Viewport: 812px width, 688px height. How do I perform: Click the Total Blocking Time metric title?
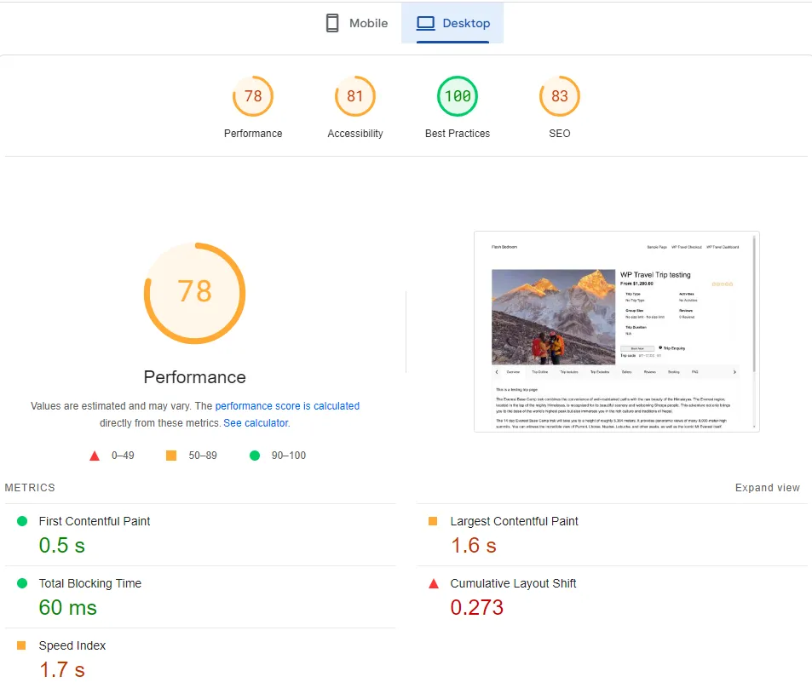pos(90,583)
